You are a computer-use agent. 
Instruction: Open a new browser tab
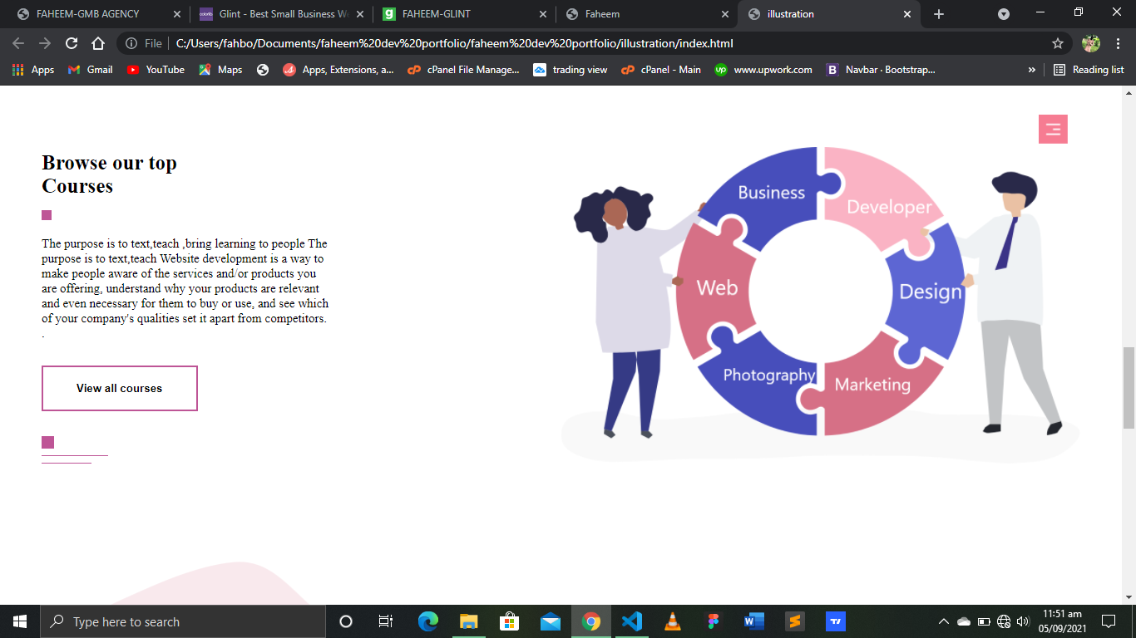(939, 14)
